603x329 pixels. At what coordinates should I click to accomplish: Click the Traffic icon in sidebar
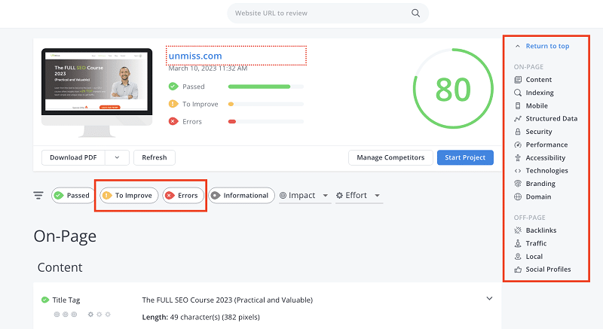pyautogui.click(x=518, y=243)
